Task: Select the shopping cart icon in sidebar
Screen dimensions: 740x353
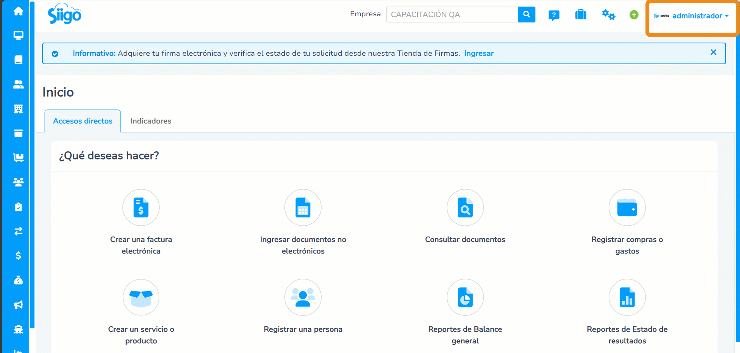Action: point(18,158)
